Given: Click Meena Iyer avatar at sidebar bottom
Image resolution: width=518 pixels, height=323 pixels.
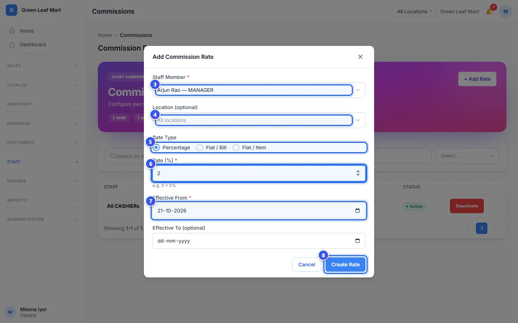Looking at the screenshot, I should [10, 312].
